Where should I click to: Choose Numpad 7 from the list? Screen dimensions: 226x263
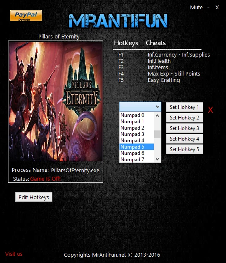[x=136, y=159]
